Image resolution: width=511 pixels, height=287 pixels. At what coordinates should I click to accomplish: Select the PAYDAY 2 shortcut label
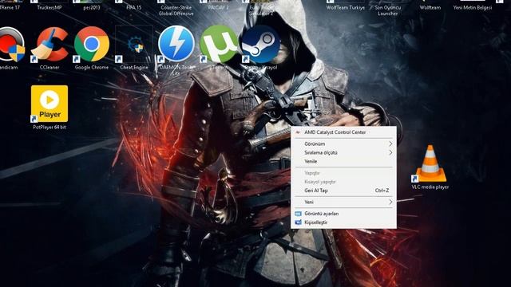point(218,7)
